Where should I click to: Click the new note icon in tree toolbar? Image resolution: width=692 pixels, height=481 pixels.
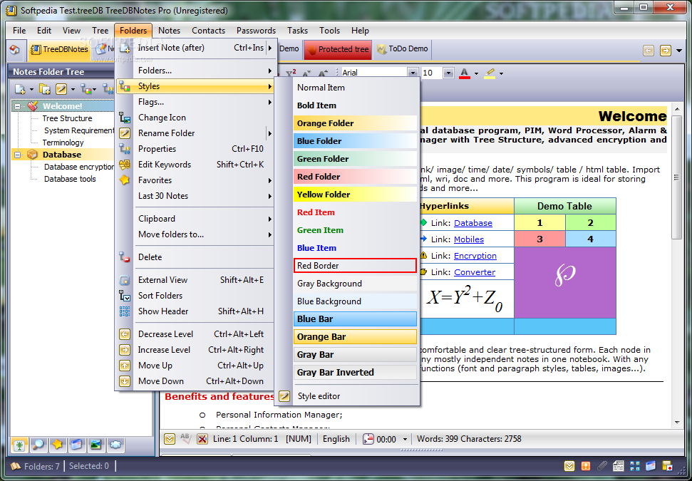pyautogui.click(x=20, y=89)
